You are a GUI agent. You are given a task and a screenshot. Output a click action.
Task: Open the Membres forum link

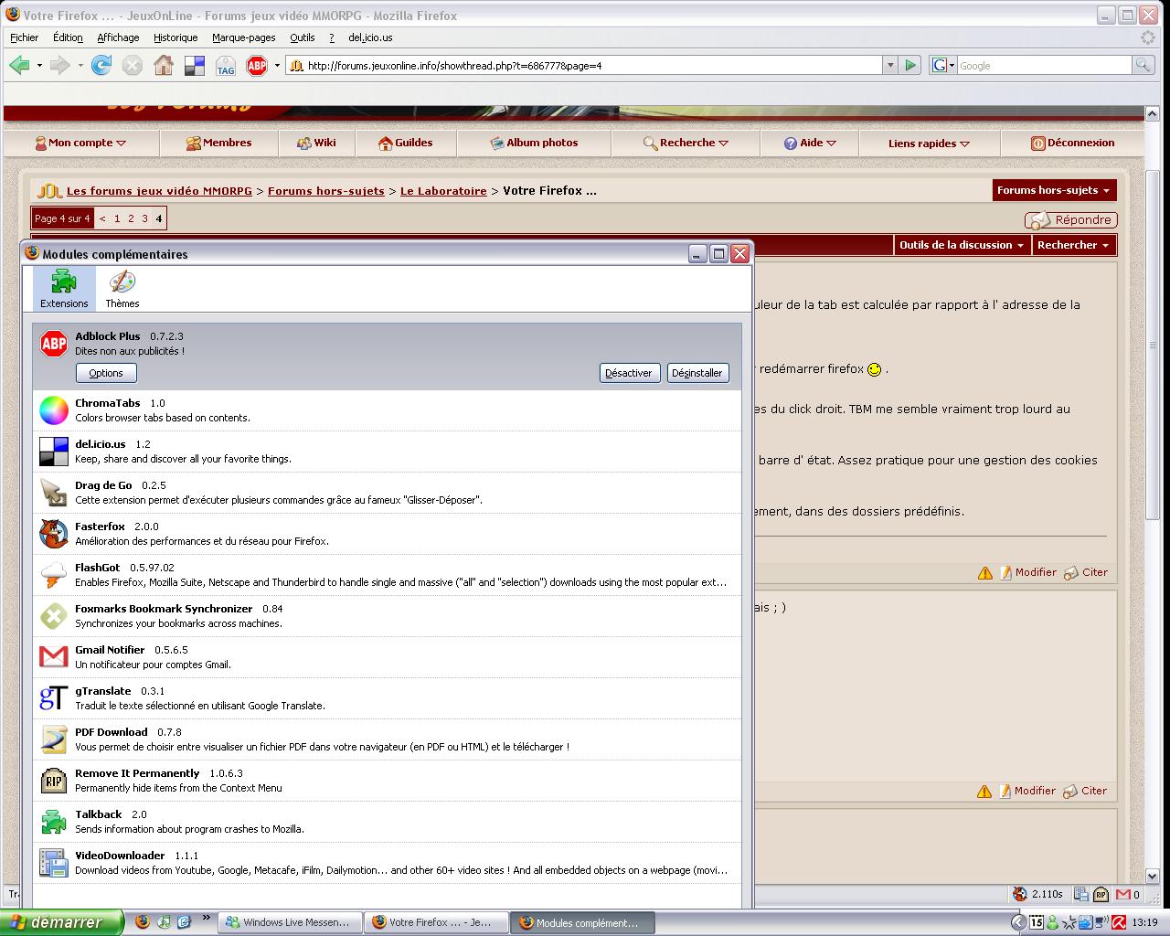(x=218, y=143)
